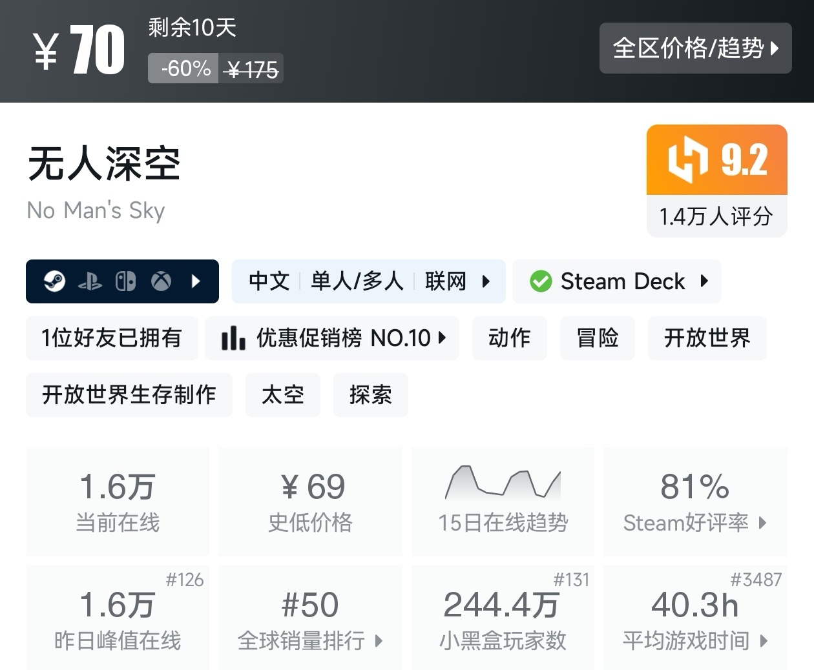Tap the Steam platform icon
Image resolution: width=814 pixels, height=670 pixels.
point(54,281)
